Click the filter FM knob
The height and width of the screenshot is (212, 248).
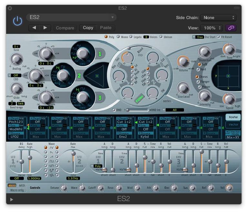coord(153,93)
